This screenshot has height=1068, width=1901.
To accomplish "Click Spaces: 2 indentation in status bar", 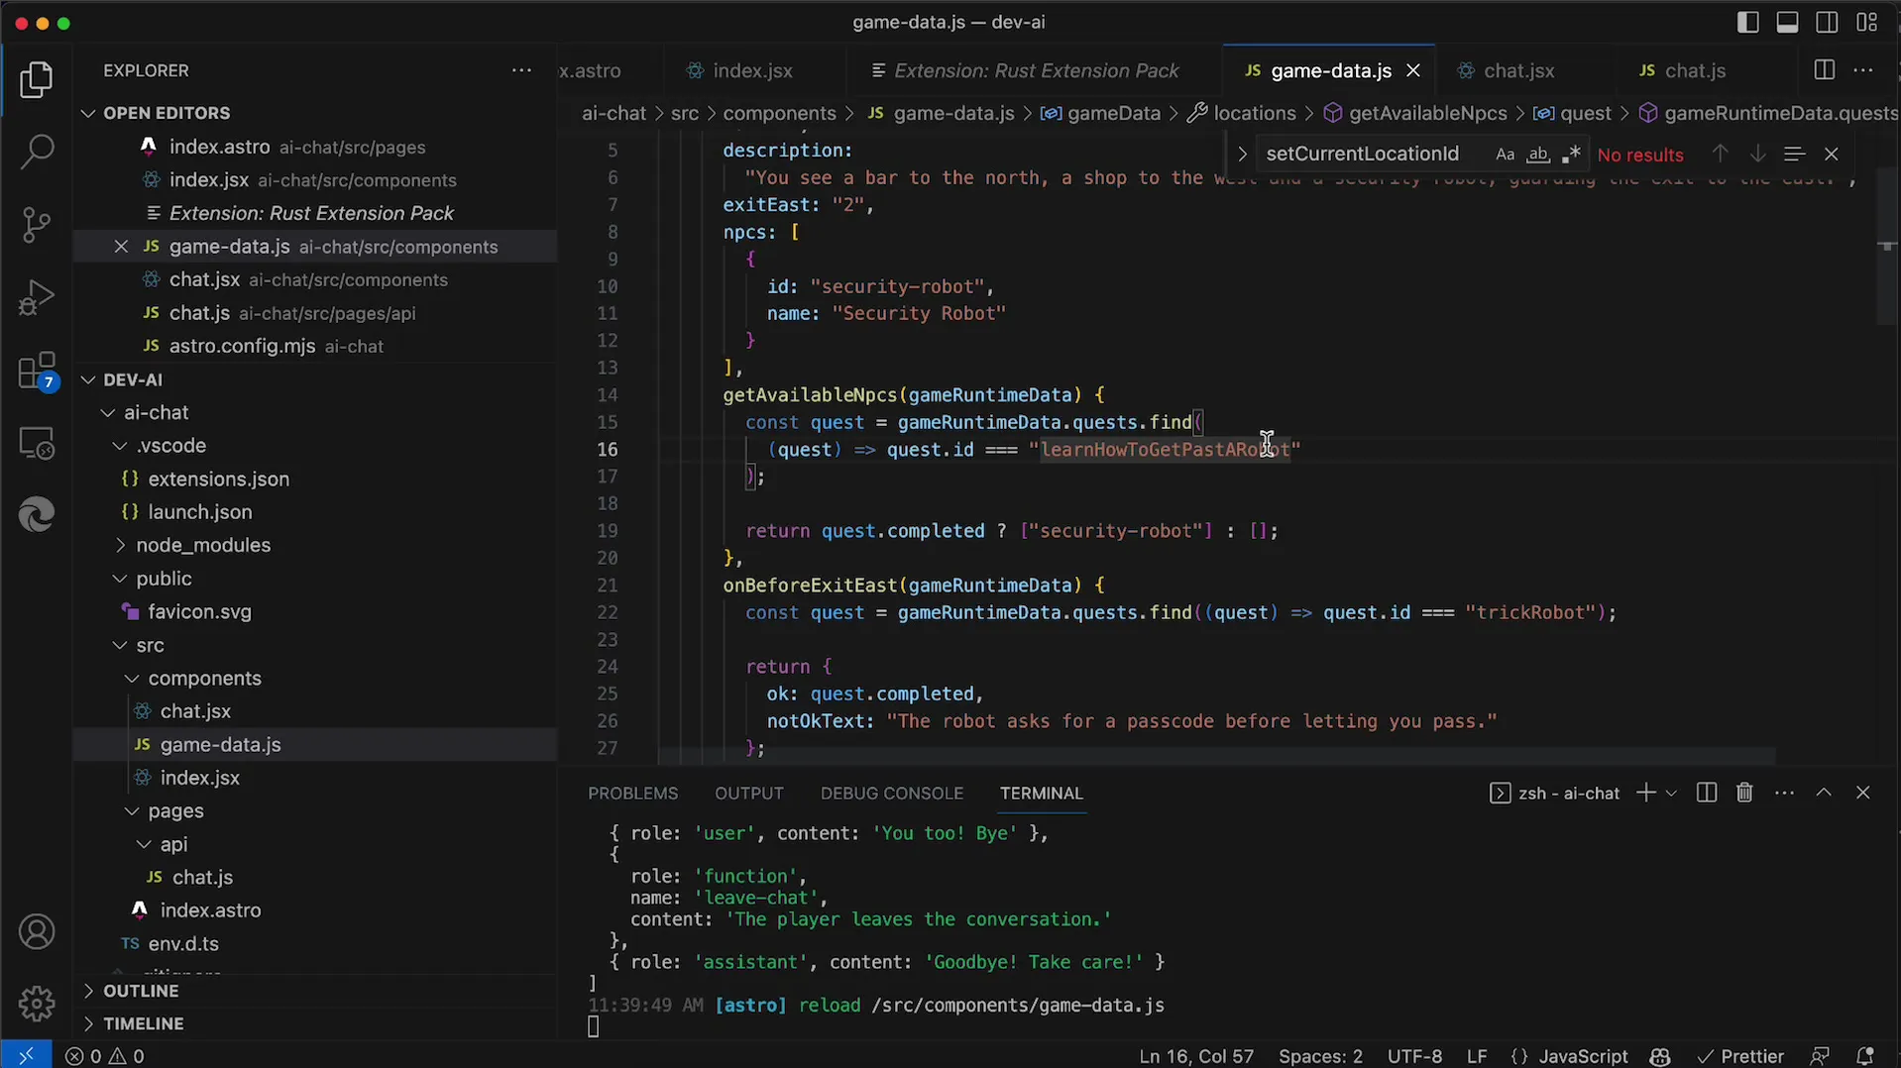I will 1320,1056.
